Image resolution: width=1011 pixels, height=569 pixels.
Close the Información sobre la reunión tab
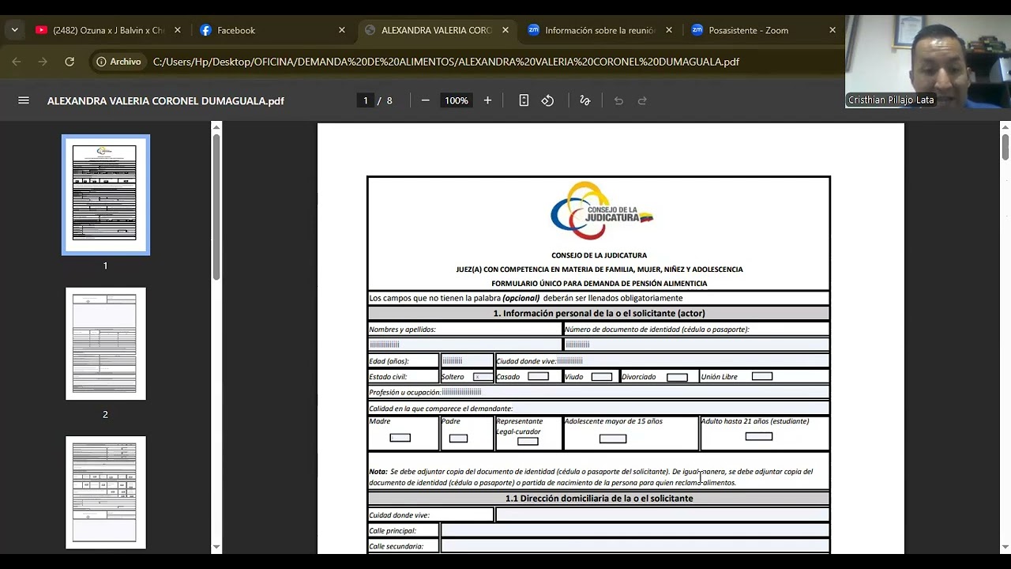point(669,30)
